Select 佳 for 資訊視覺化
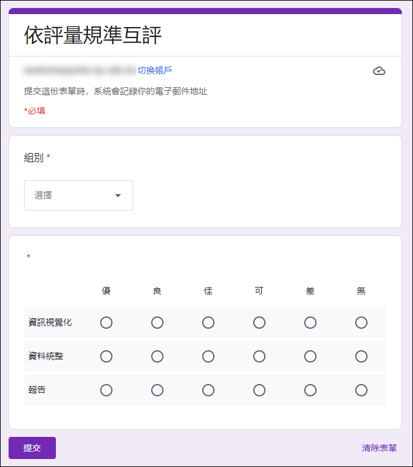Viewport: 413px width, 467px height. click(208, 323)
